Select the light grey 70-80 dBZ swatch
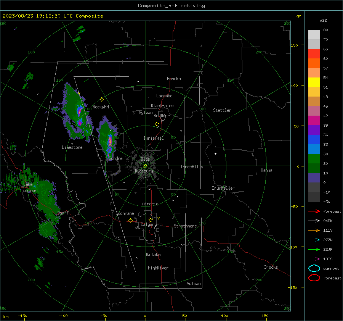The height and width of the screenshot is (321, 343). point(314,35)
